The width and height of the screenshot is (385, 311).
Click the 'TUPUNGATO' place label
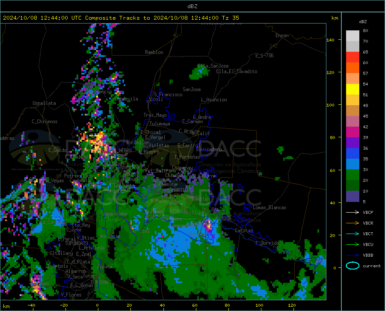pos(77,243)
